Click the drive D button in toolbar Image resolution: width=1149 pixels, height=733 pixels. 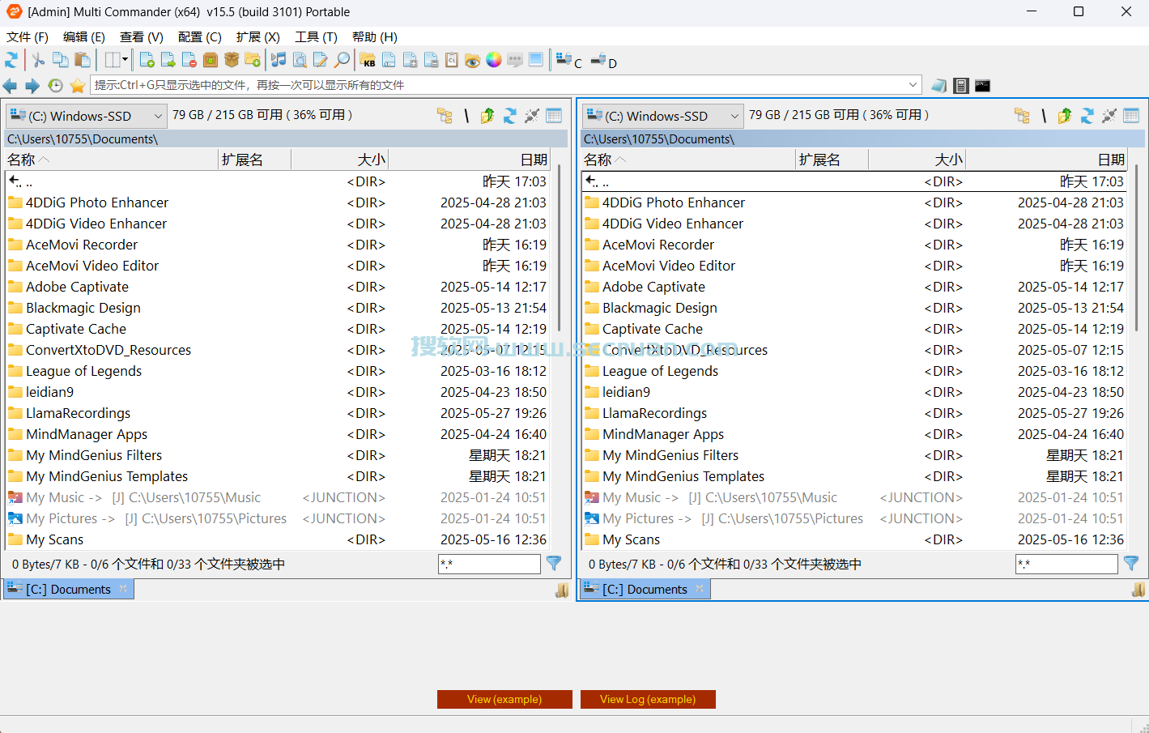tap(603, 60)
